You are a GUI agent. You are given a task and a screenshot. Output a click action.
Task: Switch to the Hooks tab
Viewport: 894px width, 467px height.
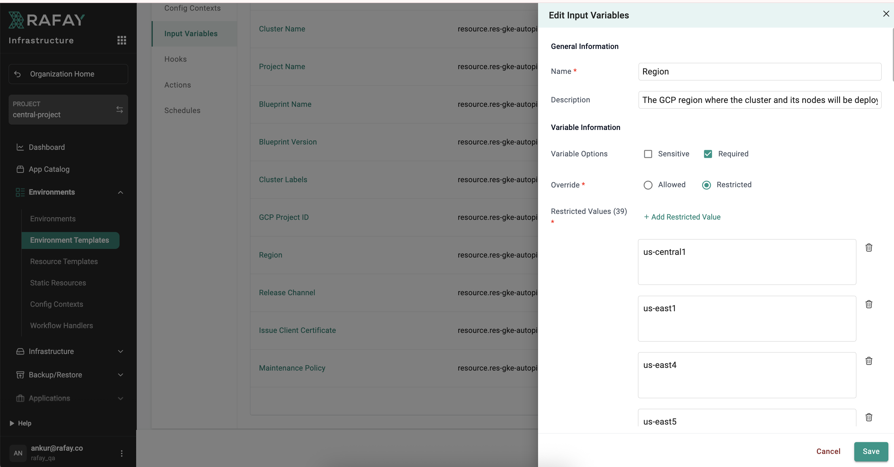coord(175,59)
